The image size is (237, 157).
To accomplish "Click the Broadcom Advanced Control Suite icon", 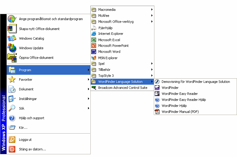I will click(94, 88).
